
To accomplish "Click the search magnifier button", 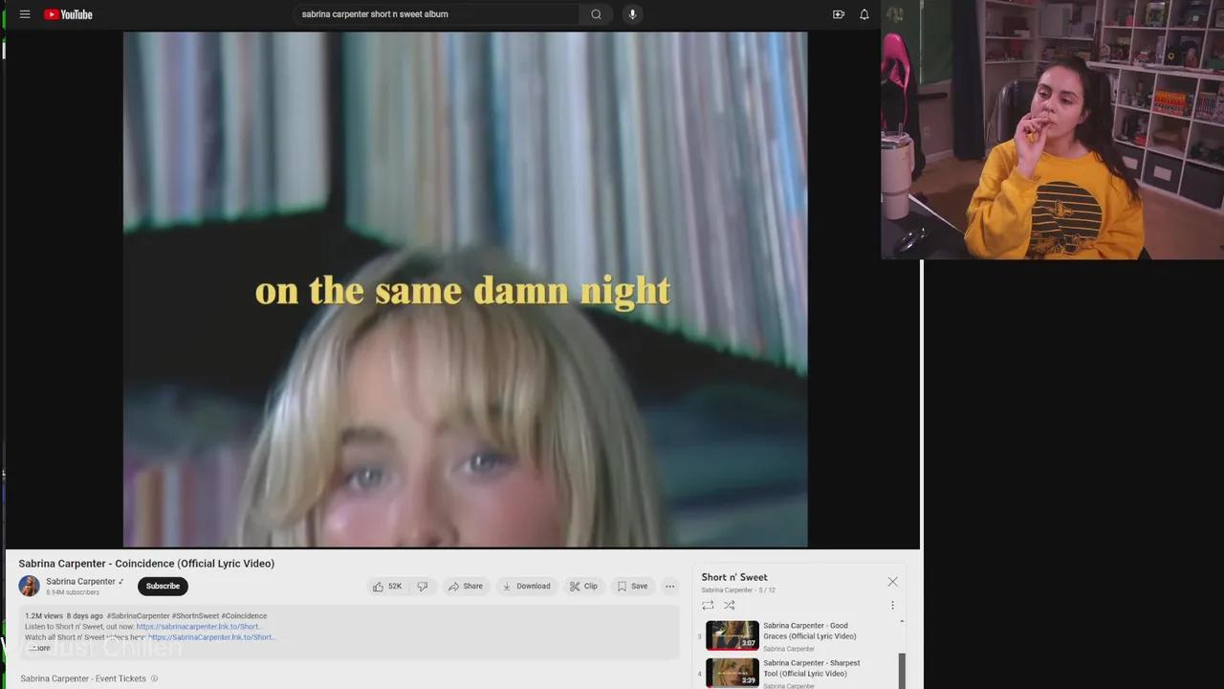I will click(596, 14).
